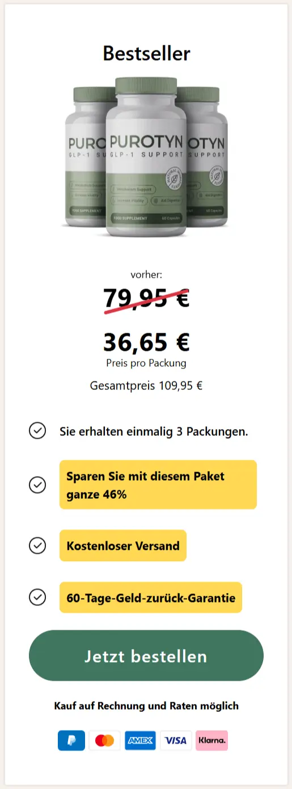The height and width of the screenshot is (789, 292).
Task: Click checkmark next to 60-Tage-Geld-zurück-Garantie
Action: coord(37,597)
